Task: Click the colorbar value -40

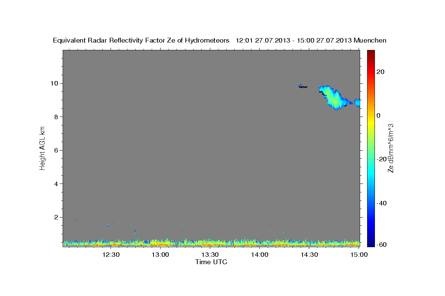Action: point(382,203)
